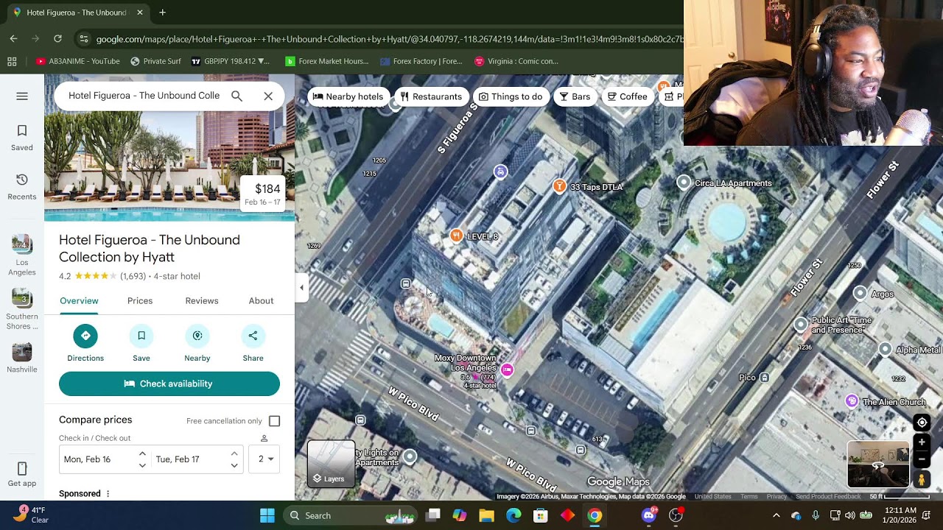Click the Get app phone icon

(x=22, y=469)
